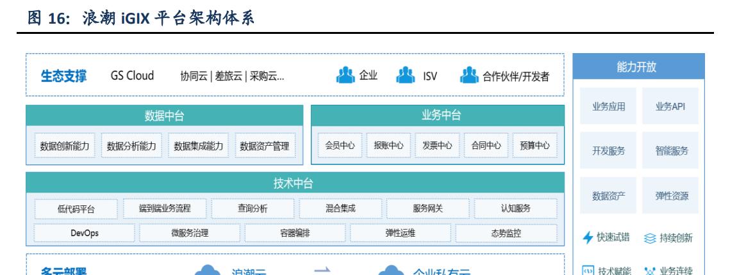Select the 微服务治理 box
Viewport: 730px width, 275px height.
click(190, 233)
